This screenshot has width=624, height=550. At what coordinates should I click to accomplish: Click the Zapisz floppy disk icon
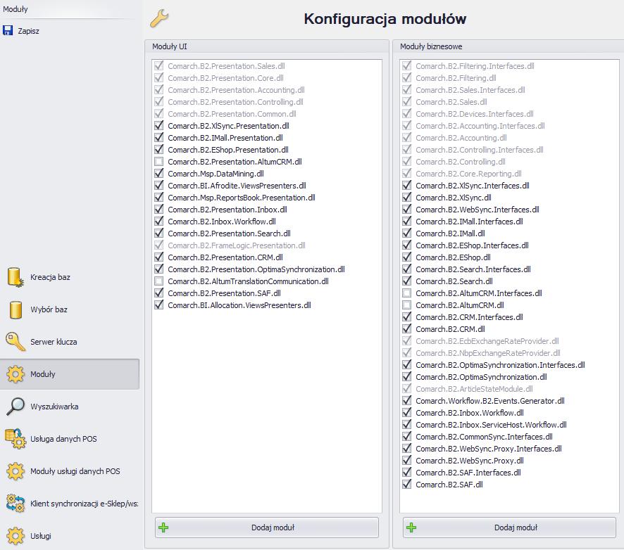pos(8,31)
